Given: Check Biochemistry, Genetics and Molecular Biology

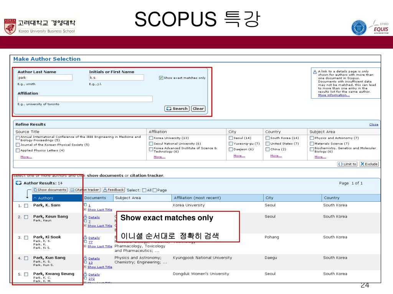Looking at the screenshot, I should (x=312, y=149).
